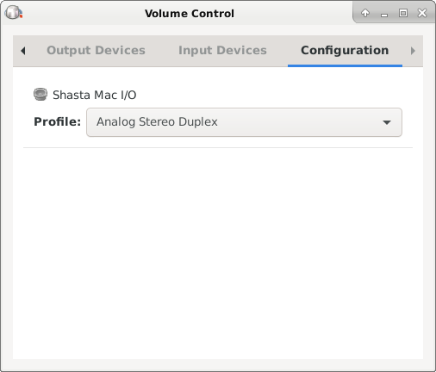Viewport: 436px width, 372px height.
Task: Click the sound card icon beside Shasta Mac I/O
Action: [40, 95]
